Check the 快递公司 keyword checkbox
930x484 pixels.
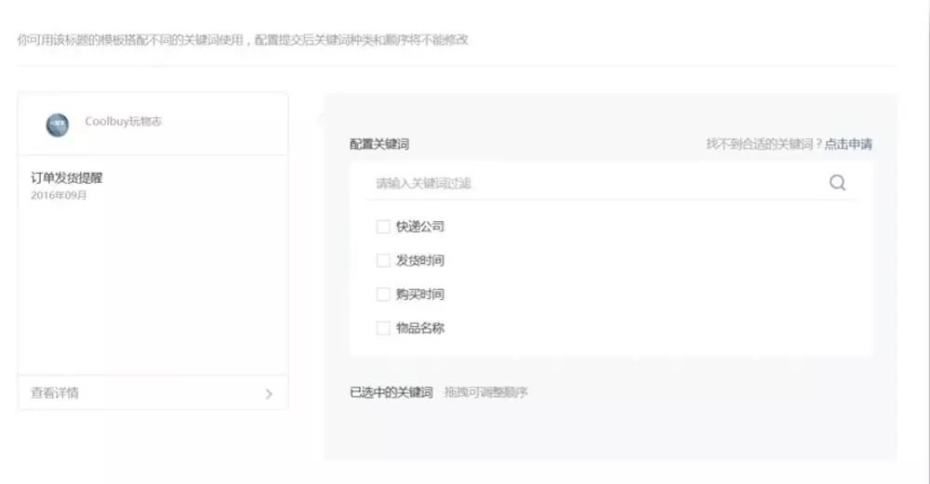[x=383, y=227]
